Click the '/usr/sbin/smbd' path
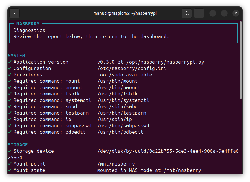The image size is (250, 182). (117, 106)
